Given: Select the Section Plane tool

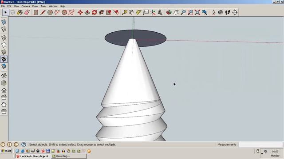Looking at the screenshot, I should tap(235, 12).
